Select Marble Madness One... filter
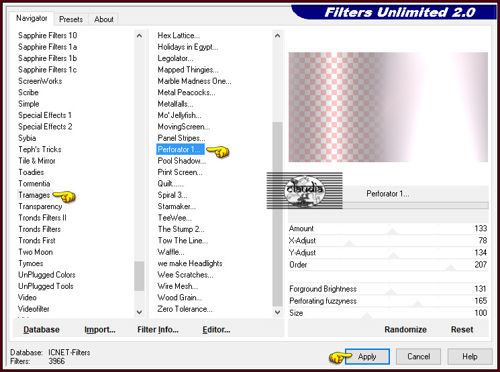 [x=195, y=81]
